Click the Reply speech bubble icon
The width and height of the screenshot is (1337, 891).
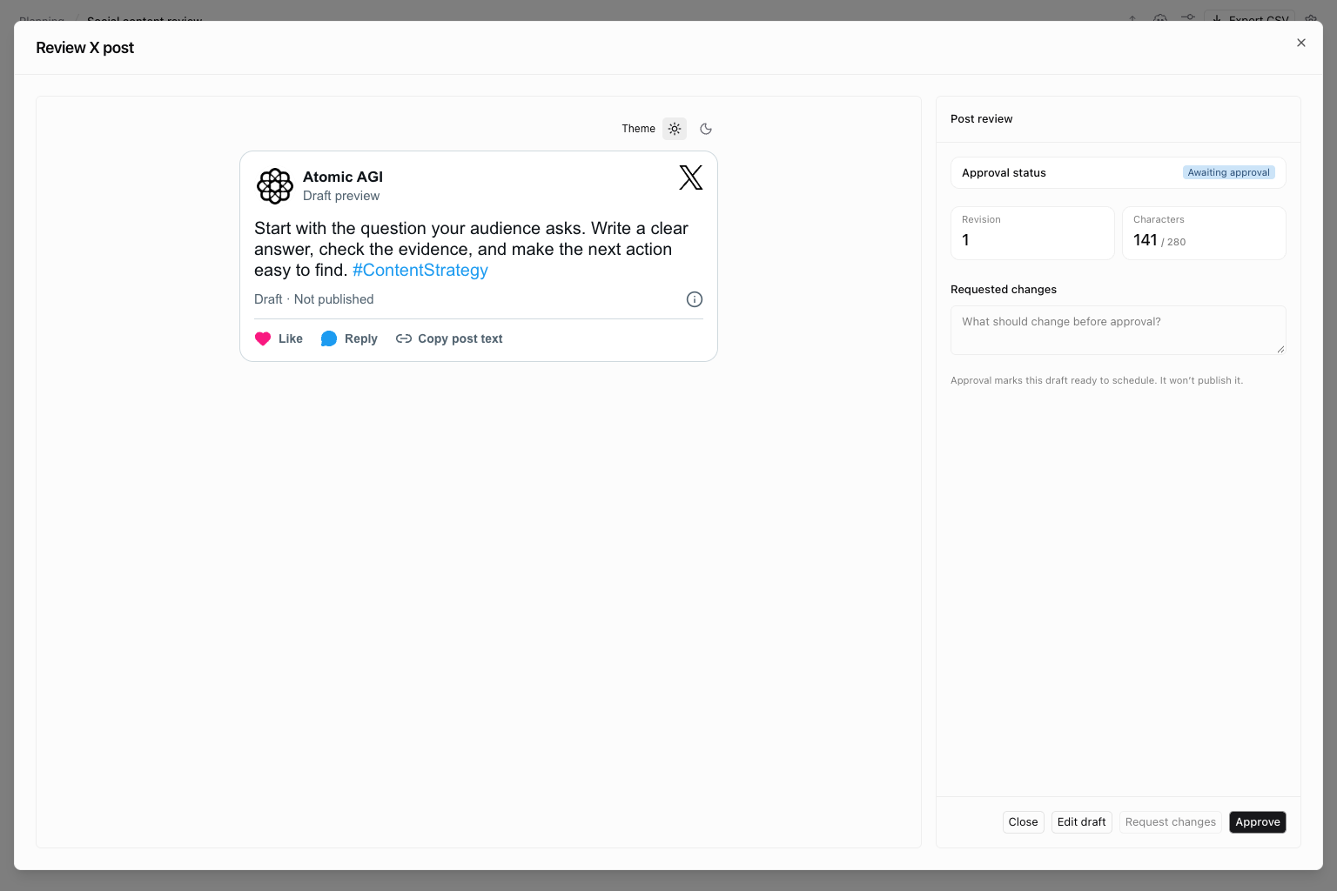(x=329, y=338)
